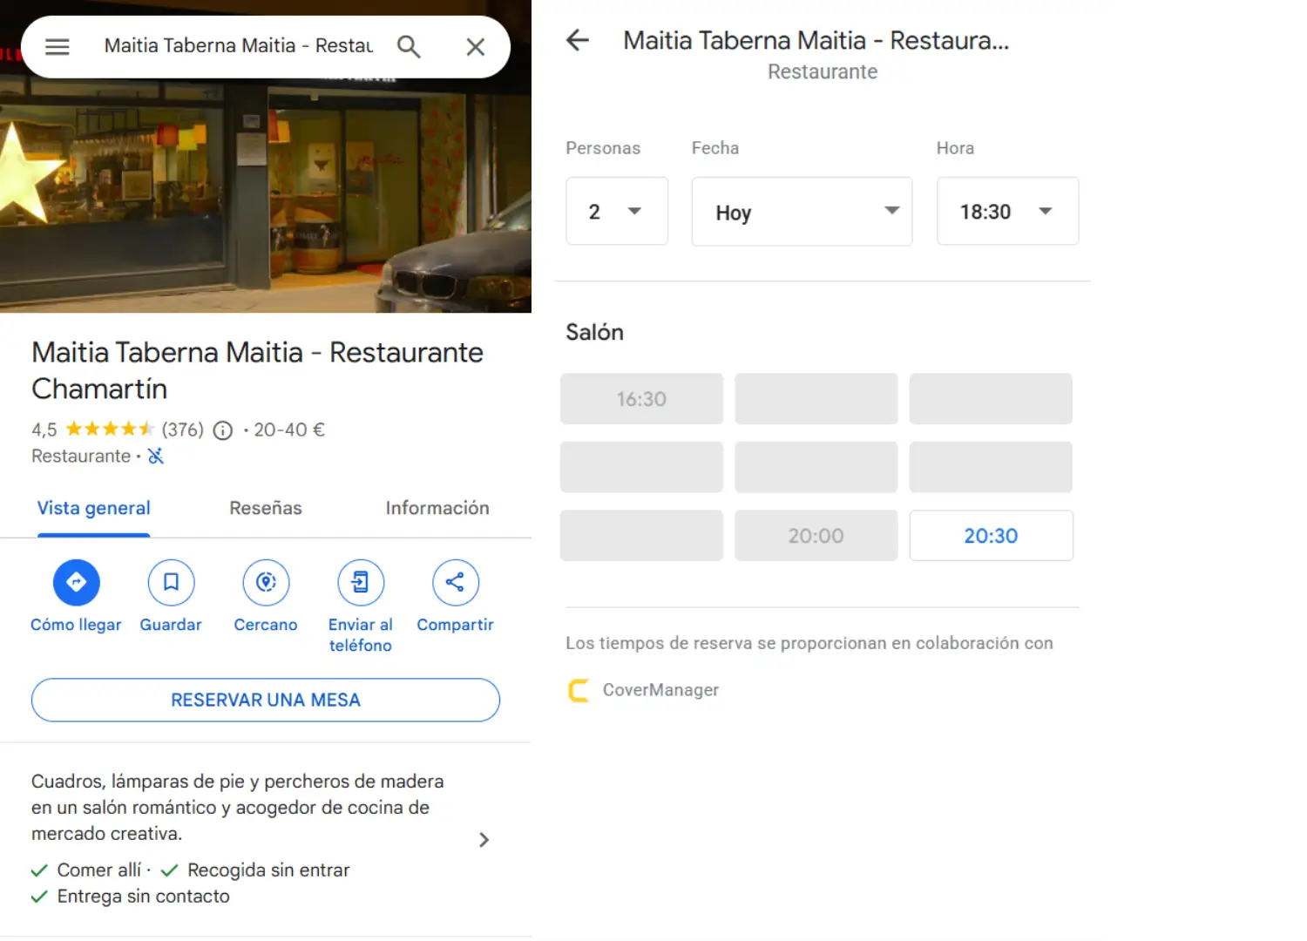This screenshot has height=941, width=1307.
Task: Expand restaurant description with chevron arrow
Action: [x=484, y=840]
